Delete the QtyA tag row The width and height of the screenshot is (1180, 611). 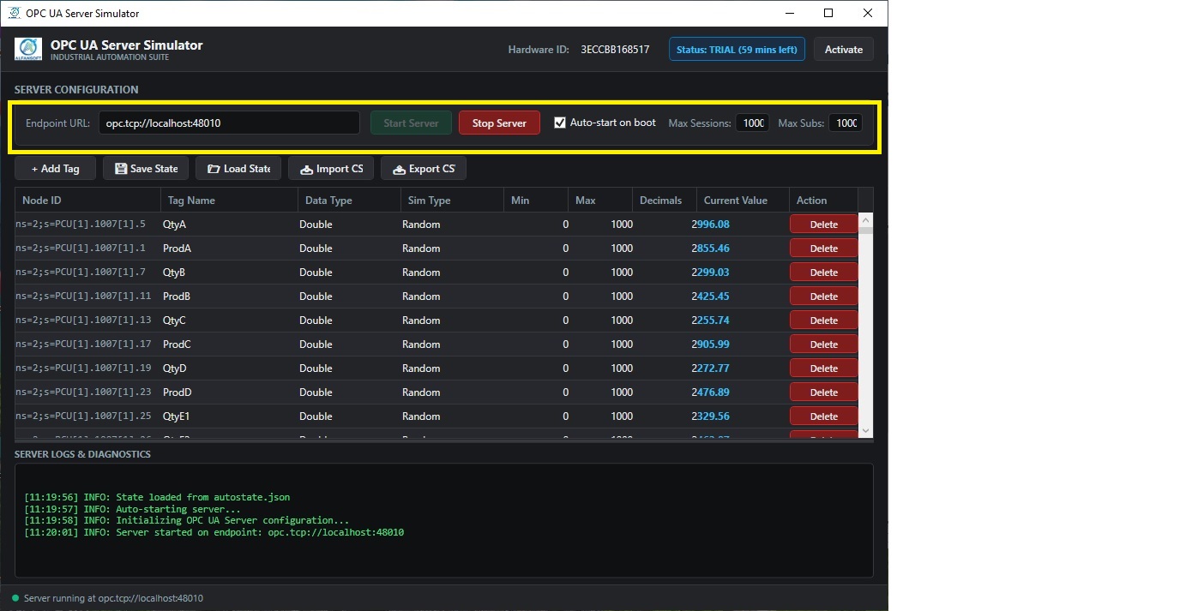click(x=823, y=225)
